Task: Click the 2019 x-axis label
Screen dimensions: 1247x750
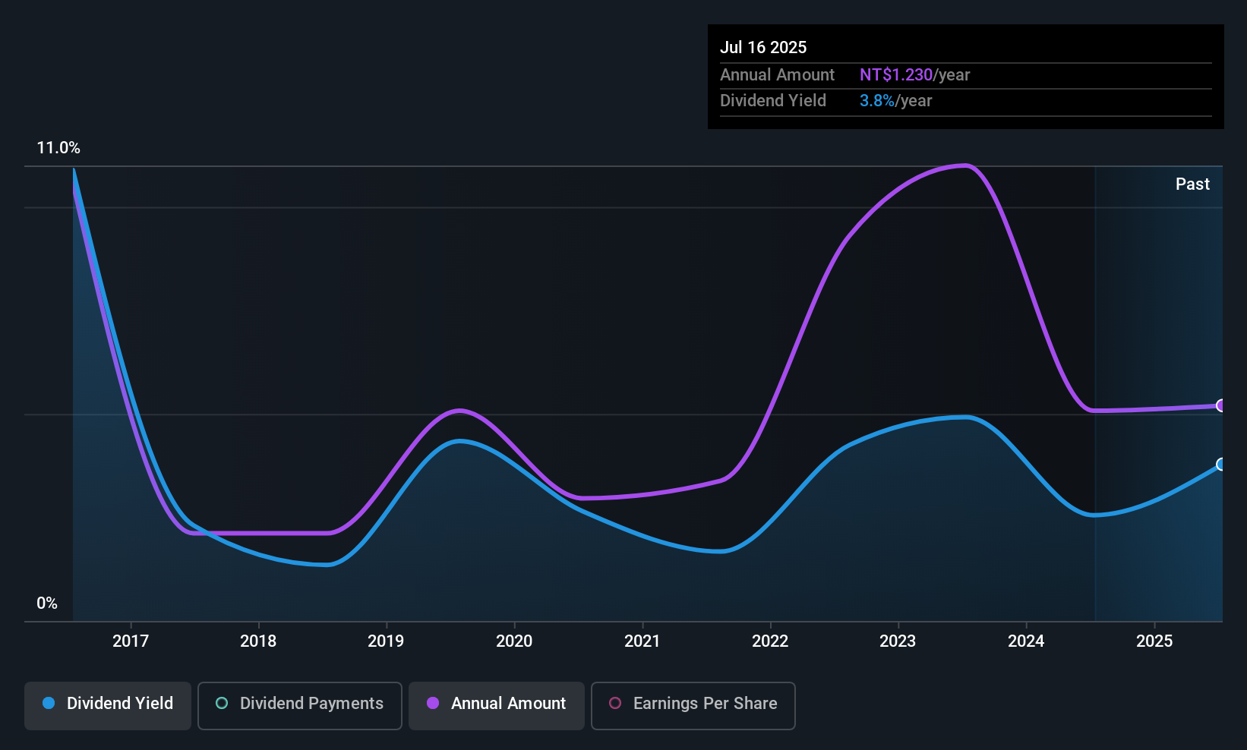Action: click(x=386, y=641)
